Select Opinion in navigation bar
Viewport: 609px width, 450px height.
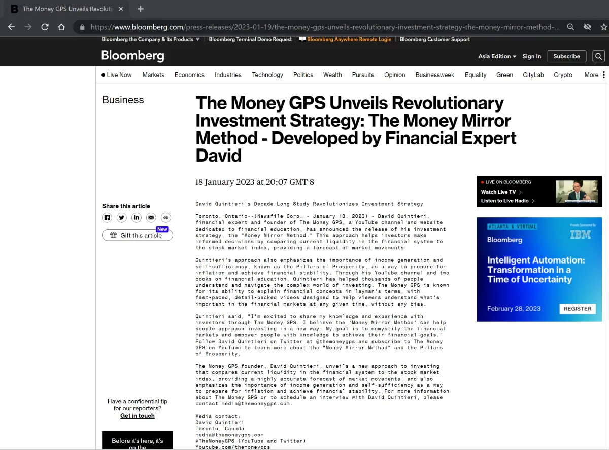pyautogui.click(x=394, y=75)
